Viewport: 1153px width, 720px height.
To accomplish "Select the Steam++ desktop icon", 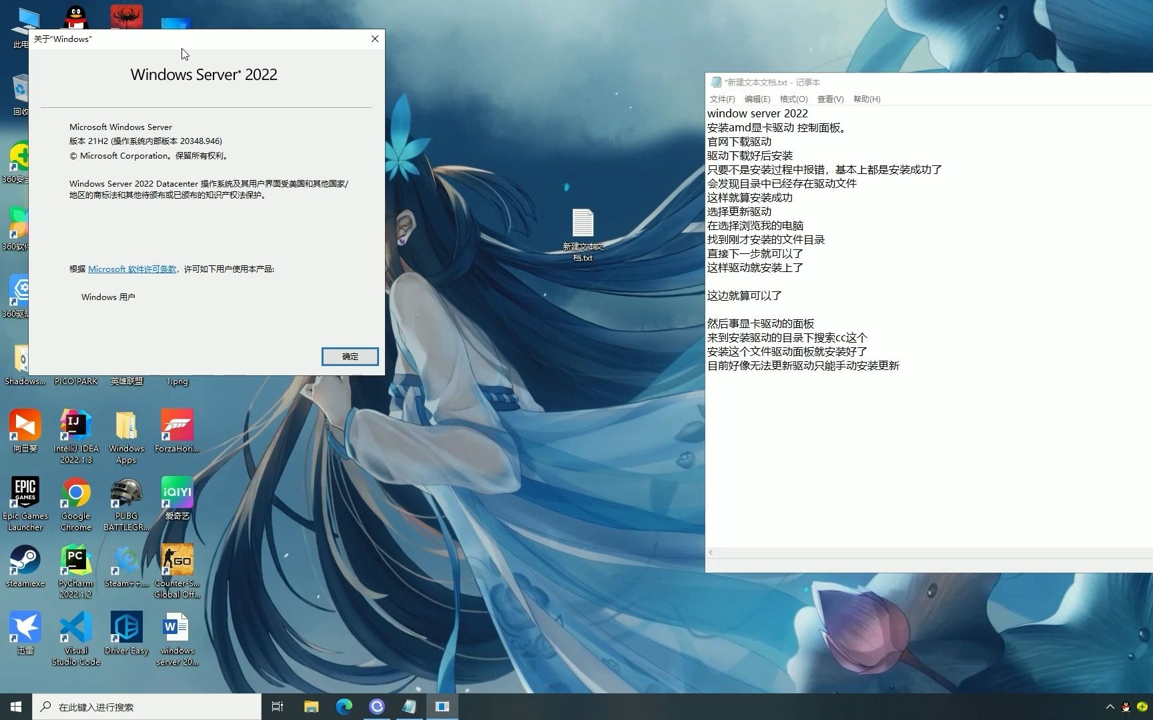I will [126, 565].
